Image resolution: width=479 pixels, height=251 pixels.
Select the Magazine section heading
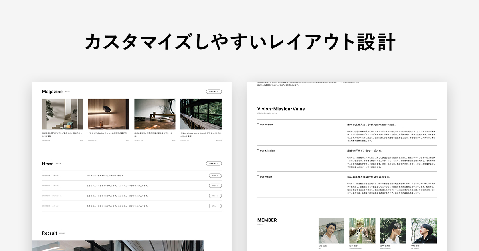[x=52, y=92]
